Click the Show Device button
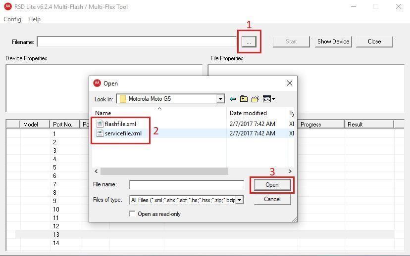This screenshot has width=410, height=256. click(x=333, y=42)
